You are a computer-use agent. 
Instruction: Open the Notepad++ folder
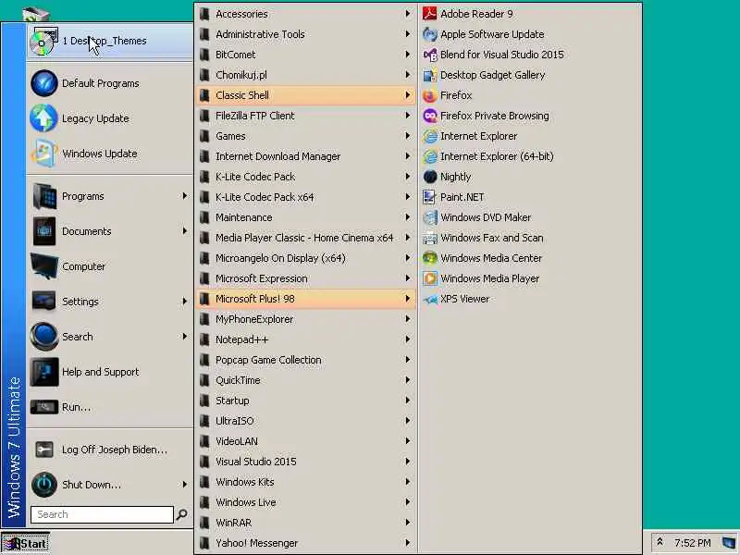pos(305,339)
